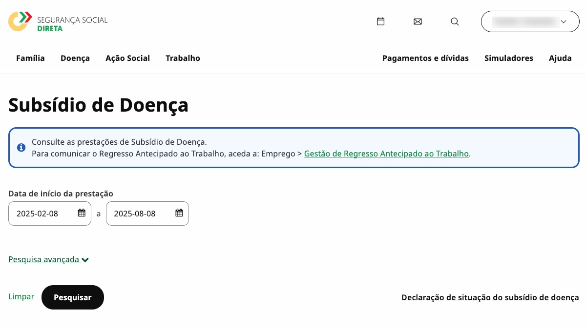Go to Pagamentos e dívidas
The height and width of the screenshot is (329, 586).
pyautogui.click(x=425, y=58)
